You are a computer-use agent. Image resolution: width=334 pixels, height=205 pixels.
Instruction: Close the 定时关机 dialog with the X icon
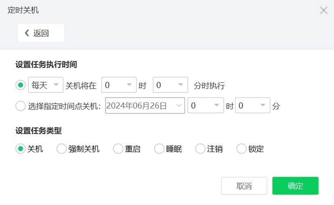click(324, 10)
